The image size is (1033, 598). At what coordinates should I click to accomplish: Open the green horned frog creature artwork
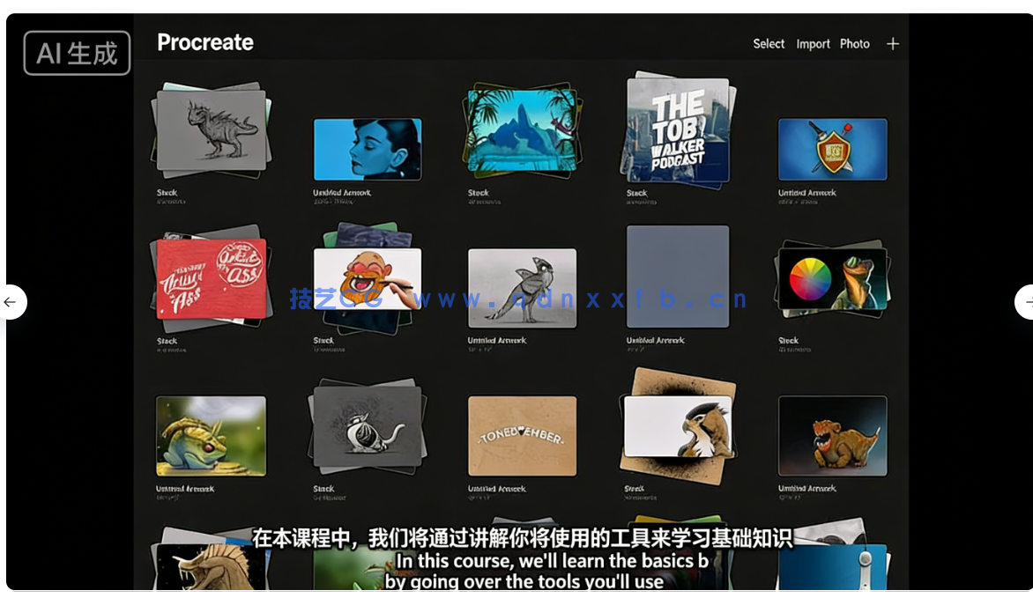pos(211,436)
